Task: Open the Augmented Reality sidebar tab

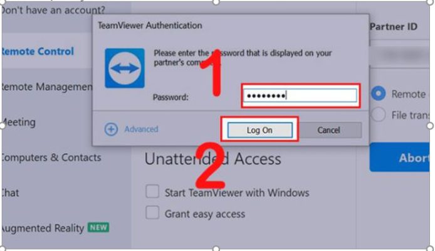Action: pyautogui.click(x=43, y=228)
